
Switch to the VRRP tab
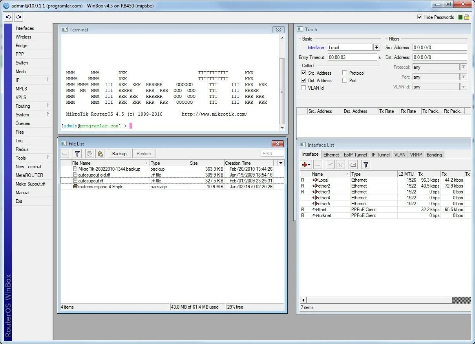[x=416, y=155]
